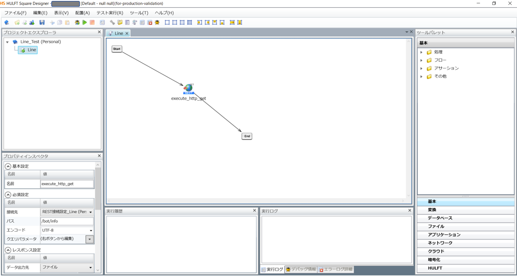517x276 pixels.
Task: Collapse the Line_Test project tree node
Action: click(7, 42)
